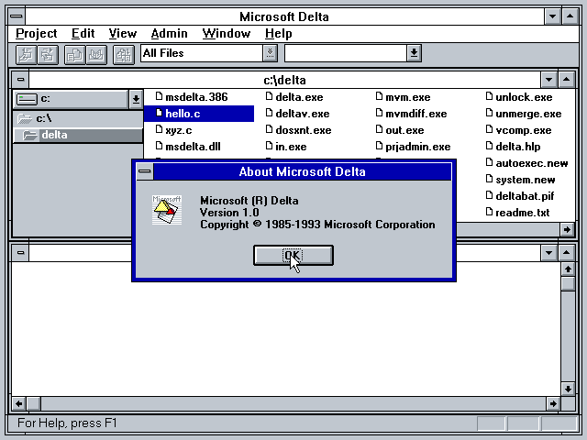This screenshot has height=440, width=587.
Task: Click the file icon beside xyz.c
Action: coord(159,129)
